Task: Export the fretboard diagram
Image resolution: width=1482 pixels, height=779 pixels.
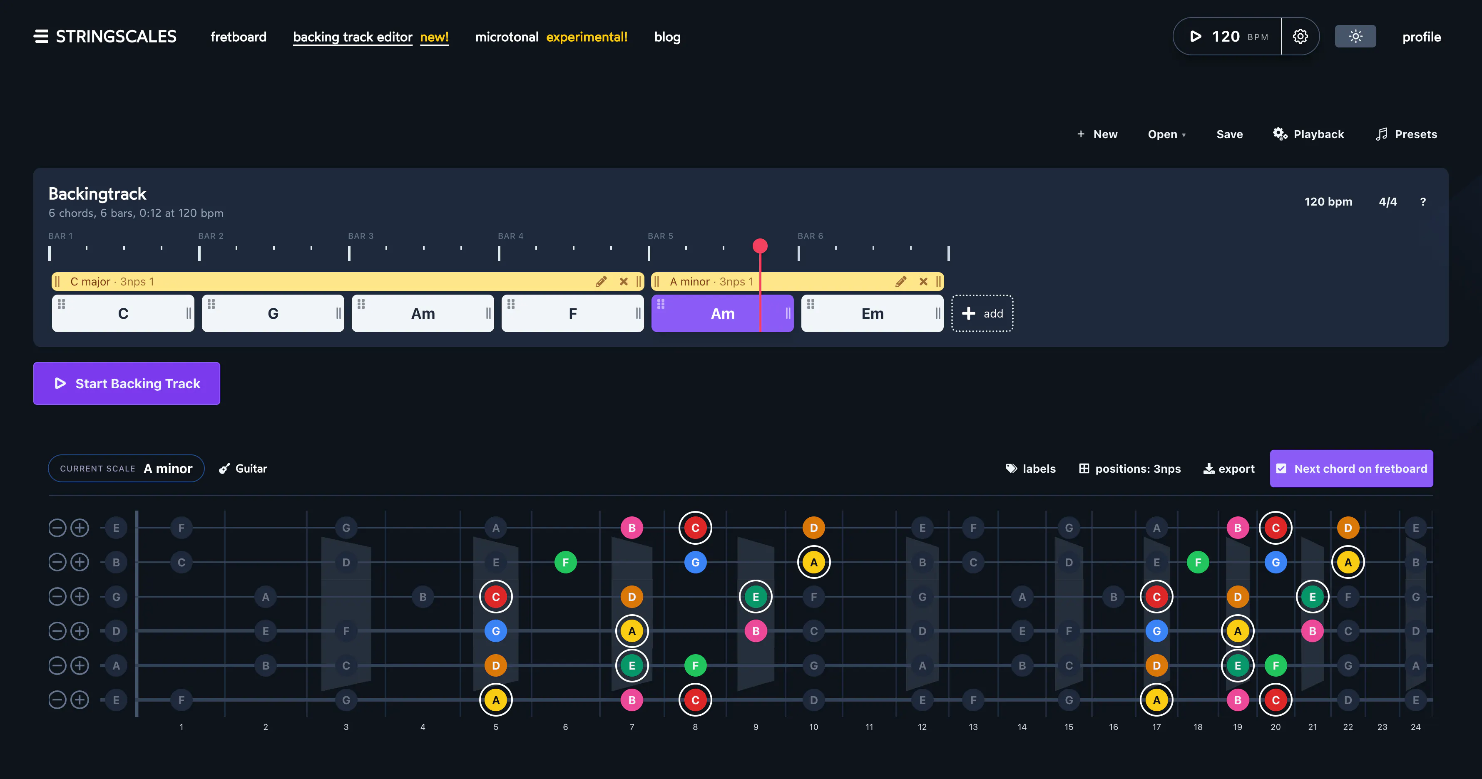Action: tap(1229, 469)
